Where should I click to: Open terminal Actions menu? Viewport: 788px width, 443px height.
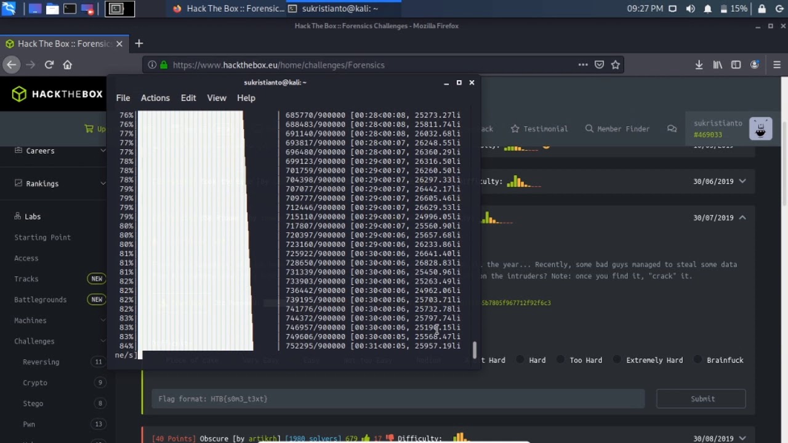[155, 98]
